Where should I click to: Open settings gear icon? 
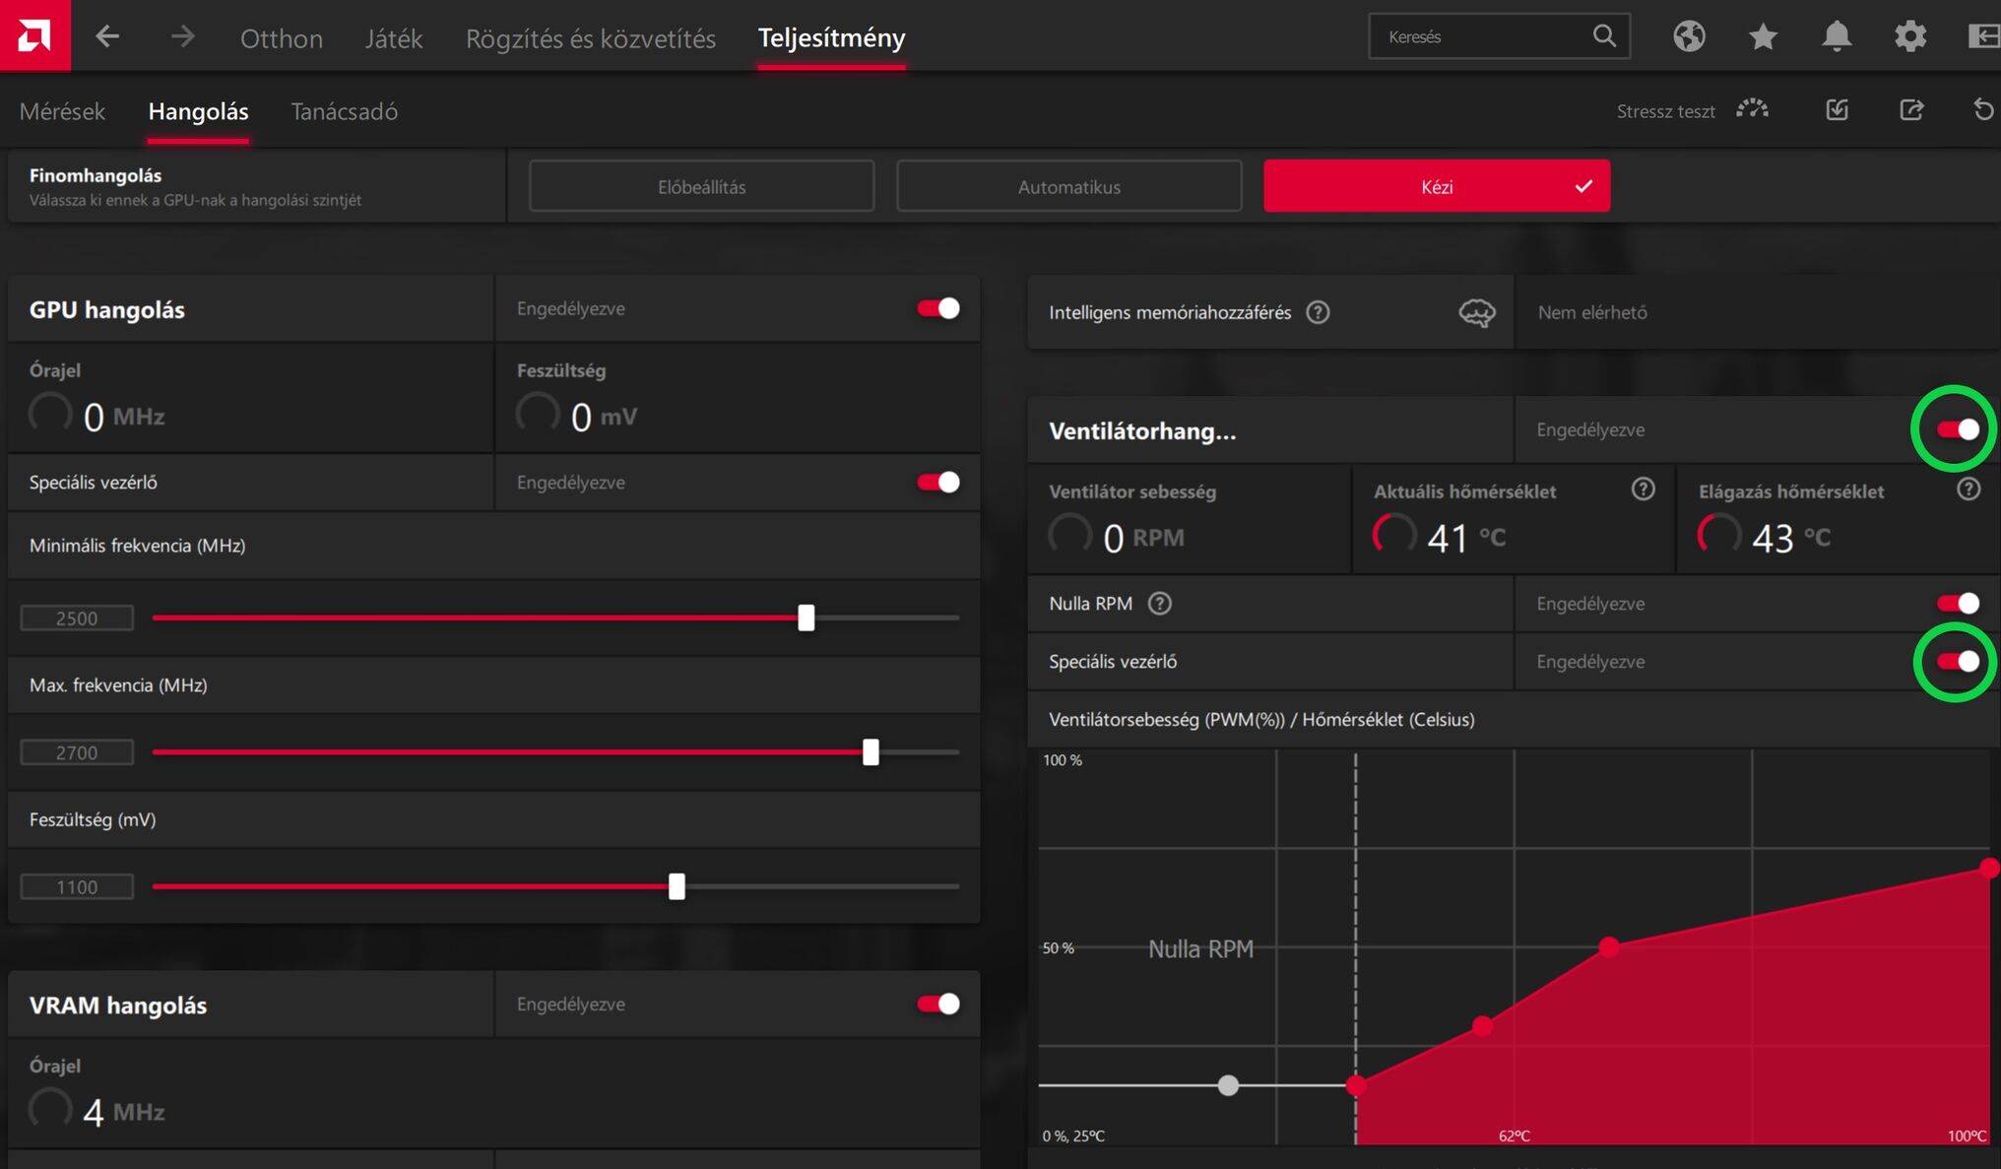point(1909,37)
